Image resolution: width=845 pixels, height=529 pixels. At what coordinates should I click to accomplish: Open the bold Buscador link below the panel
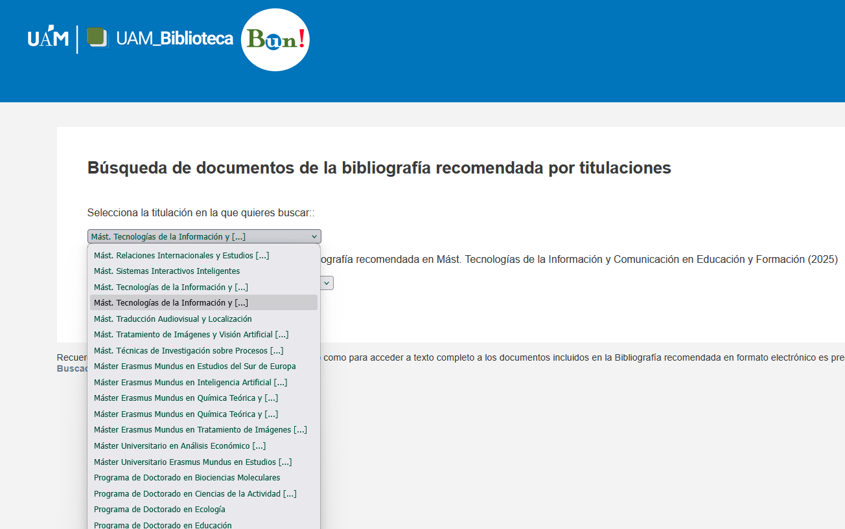pos(73,368)
